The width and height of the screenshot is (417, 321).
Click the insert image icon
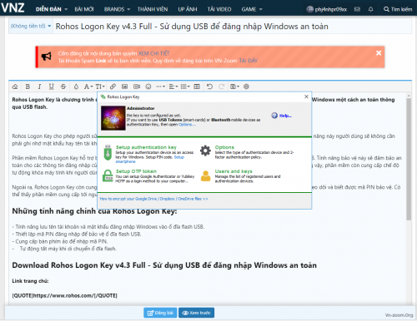pos(124,86)
